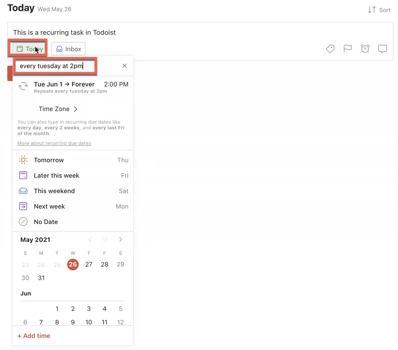The image size is (398, 350).
Task: Click the Today page heading
Action: click(x=21, y=8)
